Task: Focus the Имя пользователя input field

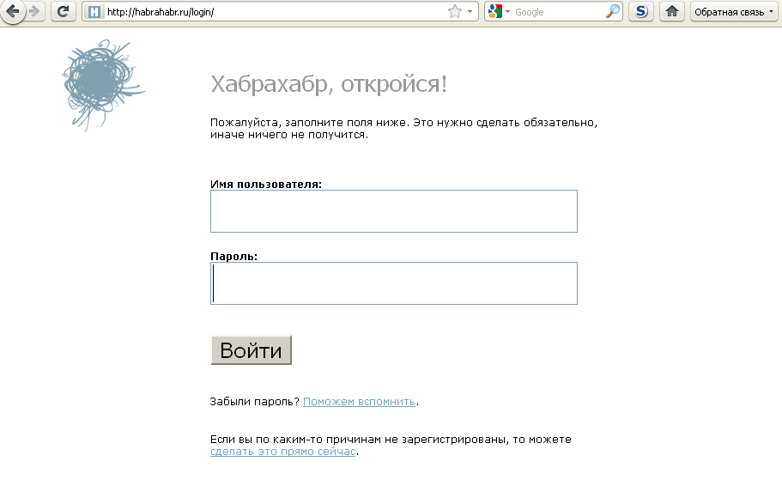Action: coord(393,211)
